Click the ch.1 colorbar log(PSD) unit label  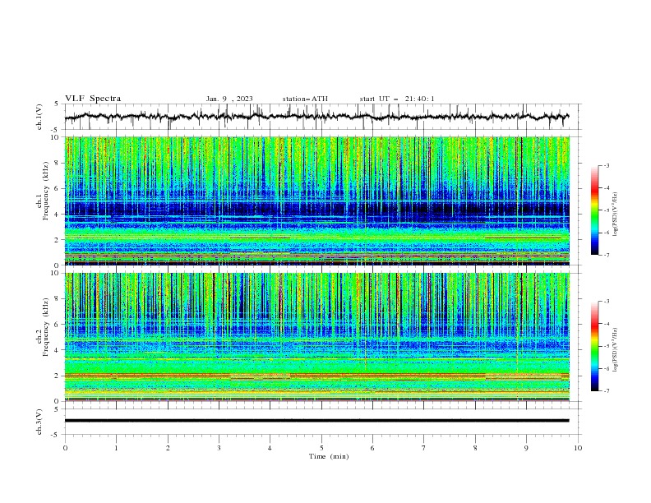(616, 215)
